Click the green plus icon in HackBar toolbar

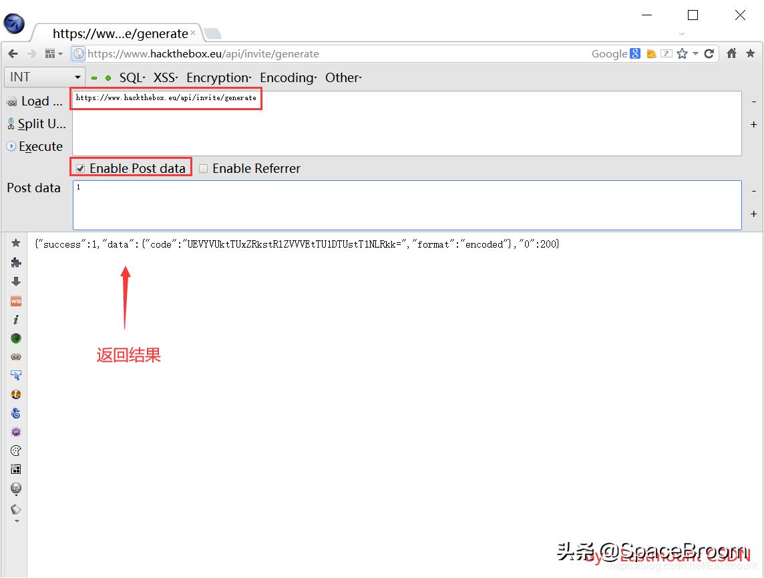[x=108, y=78]
